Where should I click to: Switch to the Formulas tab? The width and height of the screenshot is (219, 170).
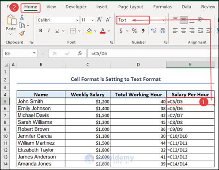point(163,7)
